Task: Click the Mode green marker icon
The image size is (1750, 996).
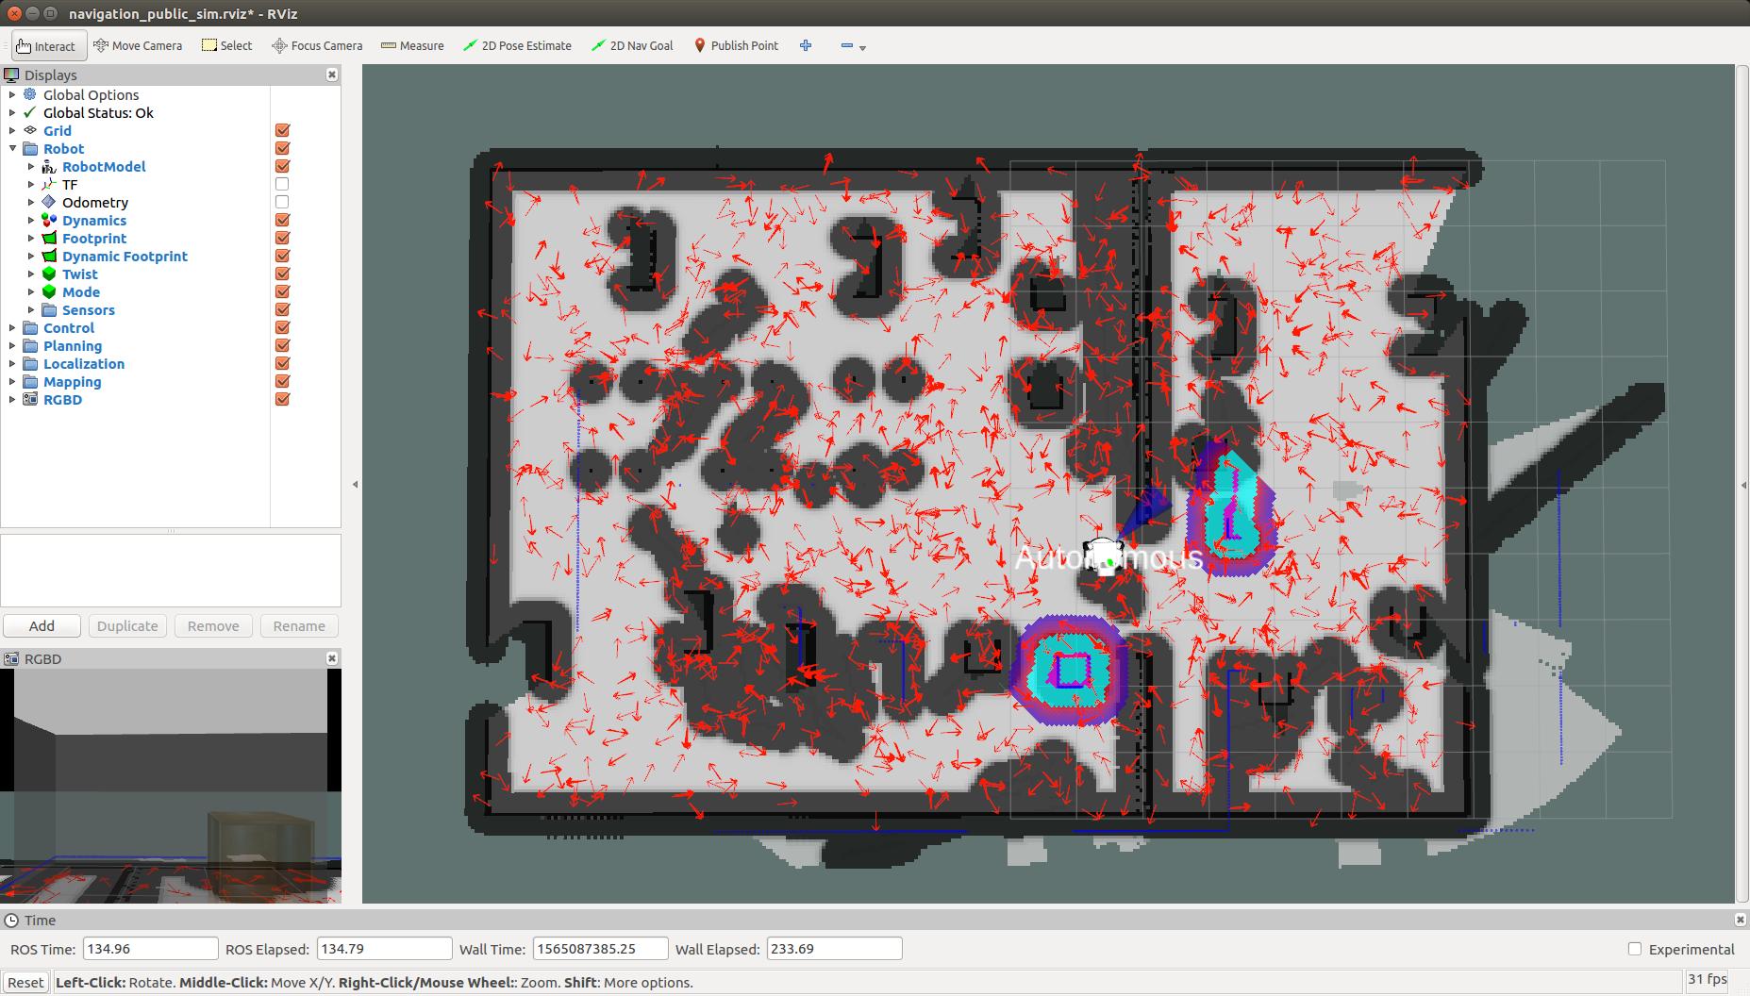Action: (x=49, y=291)
